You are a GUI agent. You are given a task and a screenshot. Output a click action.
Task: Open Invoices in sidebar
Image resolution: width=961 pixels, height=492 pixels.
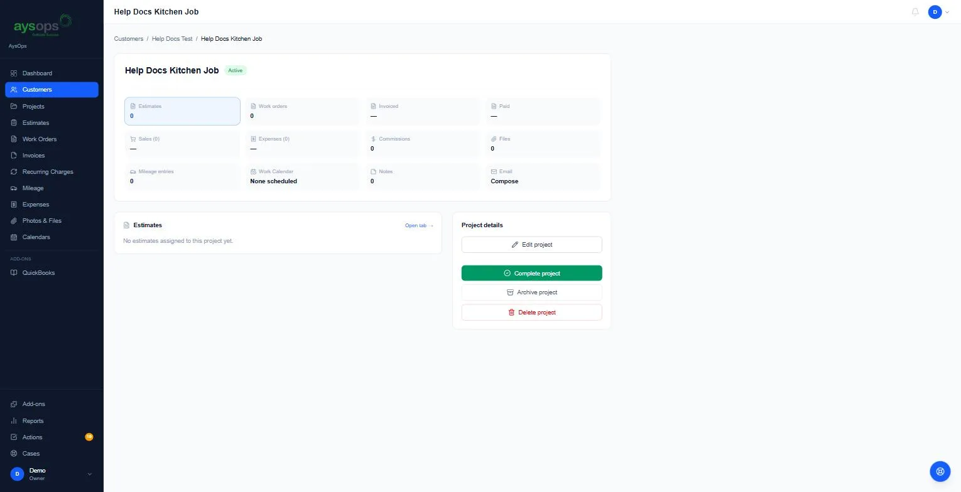52,155
